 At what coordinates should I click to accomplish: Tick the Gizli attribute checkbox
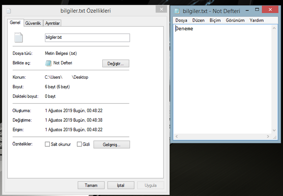(79, 145)
